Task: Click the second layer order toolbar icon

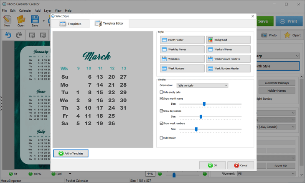Action: pyautogui.click(x=43, y=35)
